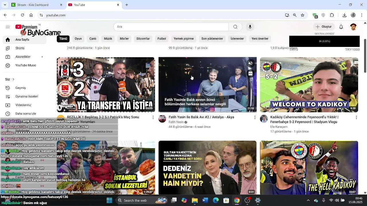Select the Futbol filter chip

coord(162,39)
